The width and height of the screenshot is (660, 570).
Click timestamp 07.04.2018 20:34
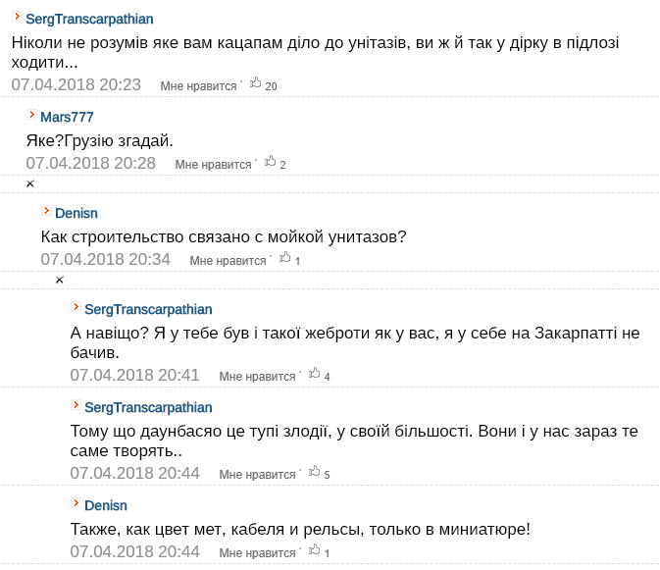pos(105,259)
